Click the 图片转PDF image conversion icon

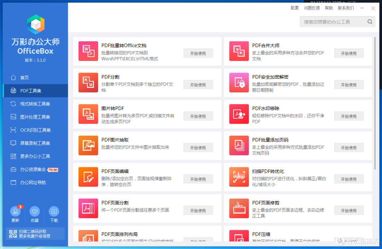pyautogui.click(x=88, y=114)
